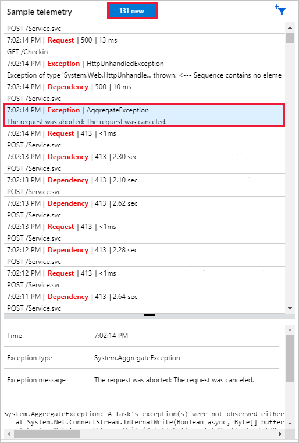Select the dependency entry taking 2.28 sec
The width and height of the screenshot is (299, 443).
[x=144, y=255]
